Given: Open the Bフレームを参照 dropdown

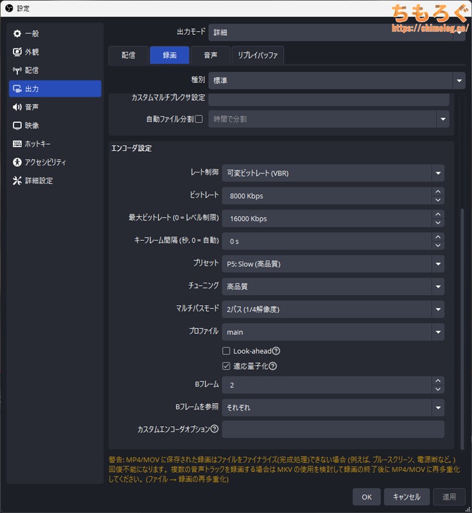Looking at the screenshot, I should pyautogui.click(x=333, y=408).
